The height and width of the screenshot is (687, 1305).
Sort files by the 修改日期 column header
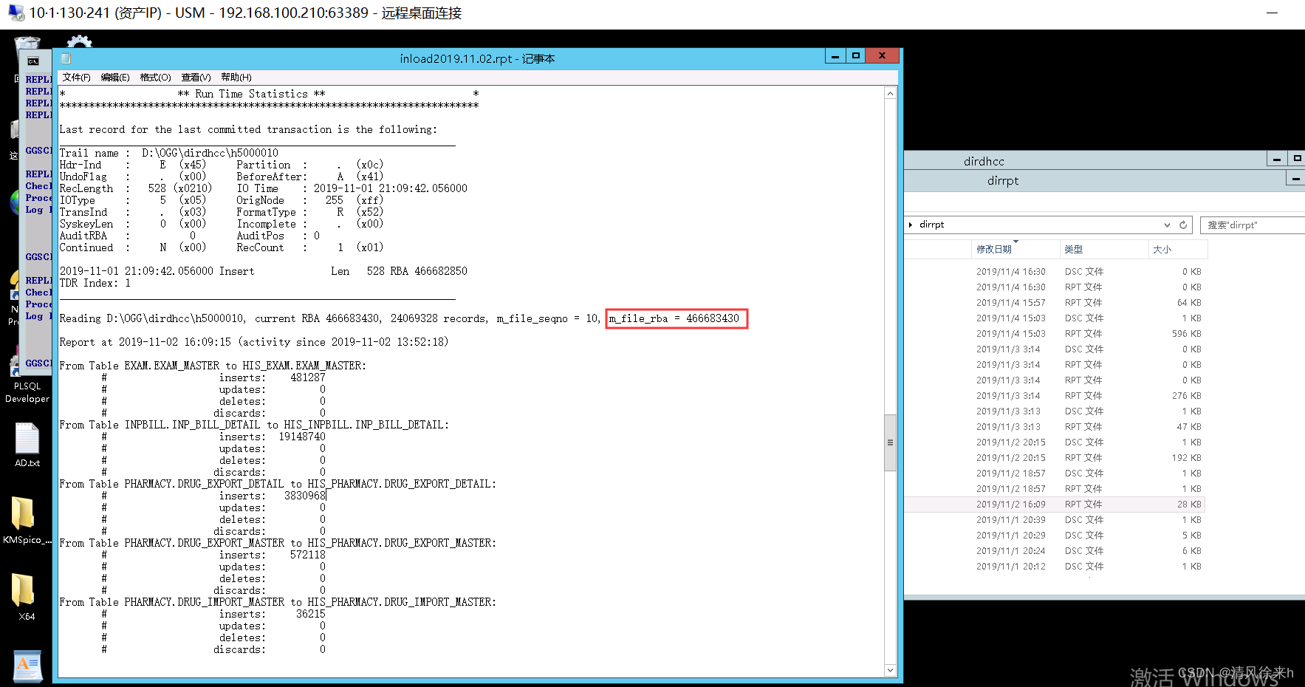click(x=996, y=249)
